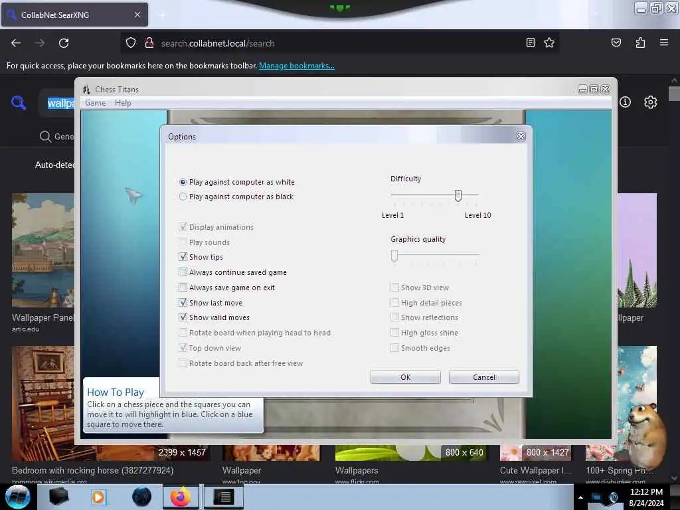The height and width of the screenshot is (510, 680).
Task: Click 100+ Spring result title
Action: click(620, 471)
